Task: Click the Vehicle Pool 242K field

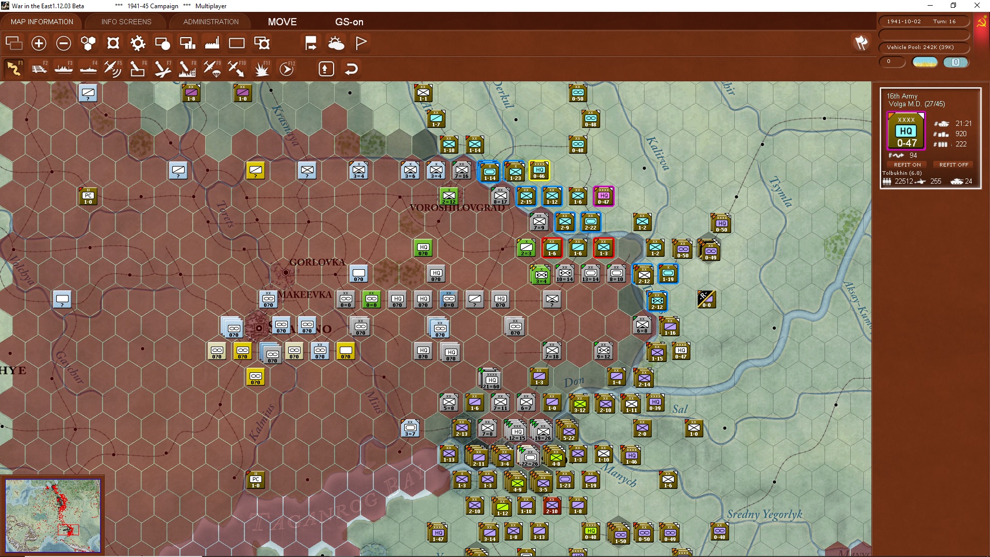Action: tap(924, 47)
